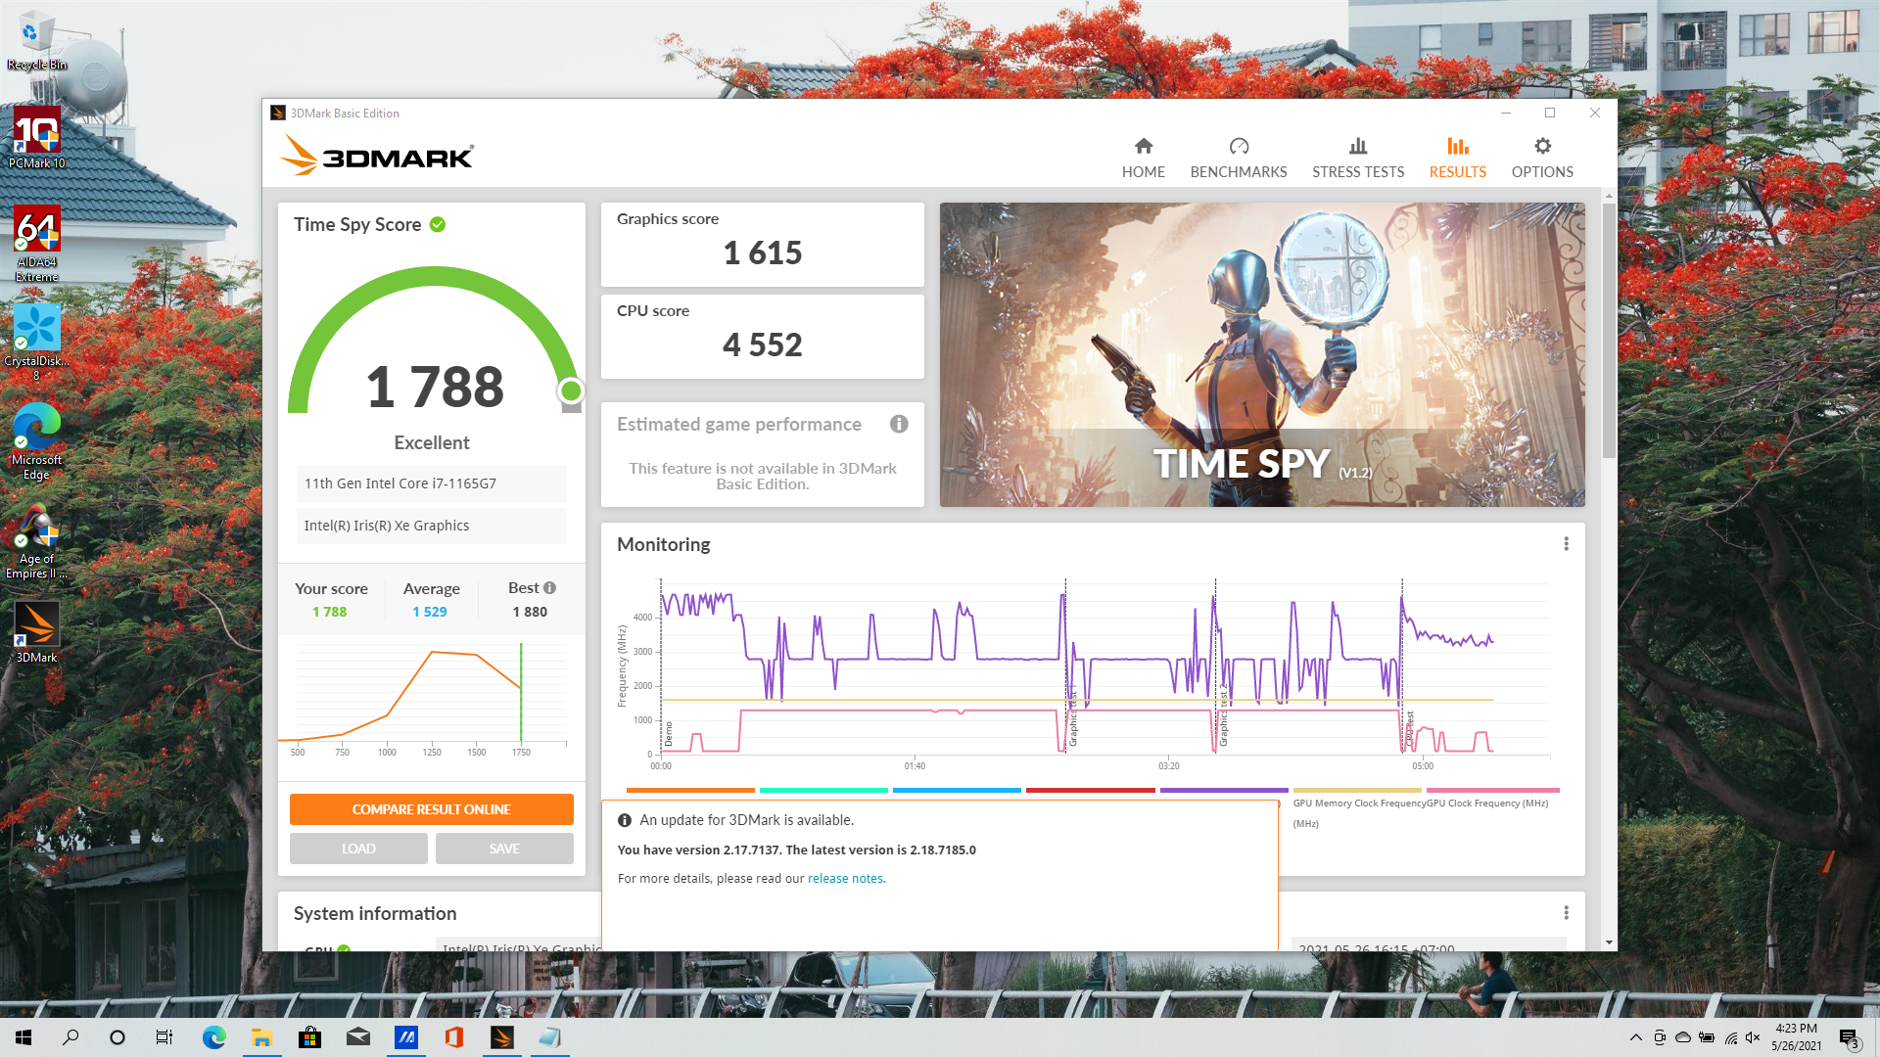The width and height of the screenshot is (1880, 1057).
Task: Open the OPTIONS tab
Action: (x=1542, y=158)
